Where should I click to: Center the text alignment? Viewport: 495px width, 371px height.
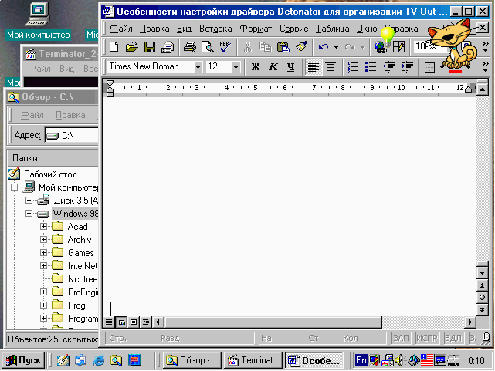pyautogui.click(x=331, y=67)
